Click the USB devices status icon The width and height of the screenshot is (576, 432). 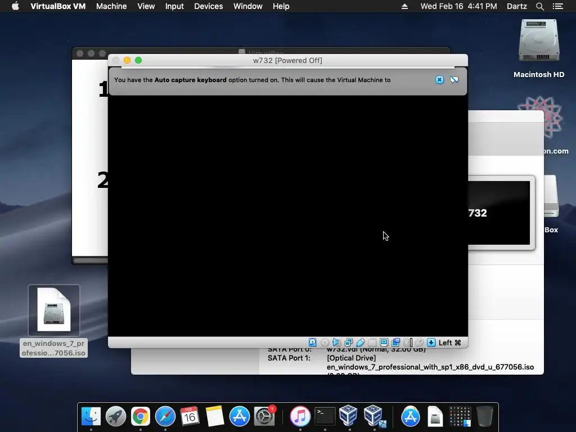[360, 343]
